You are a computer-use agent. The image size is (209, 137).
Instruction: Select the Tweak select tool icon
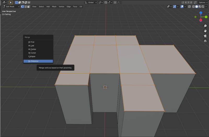(11, 2)
